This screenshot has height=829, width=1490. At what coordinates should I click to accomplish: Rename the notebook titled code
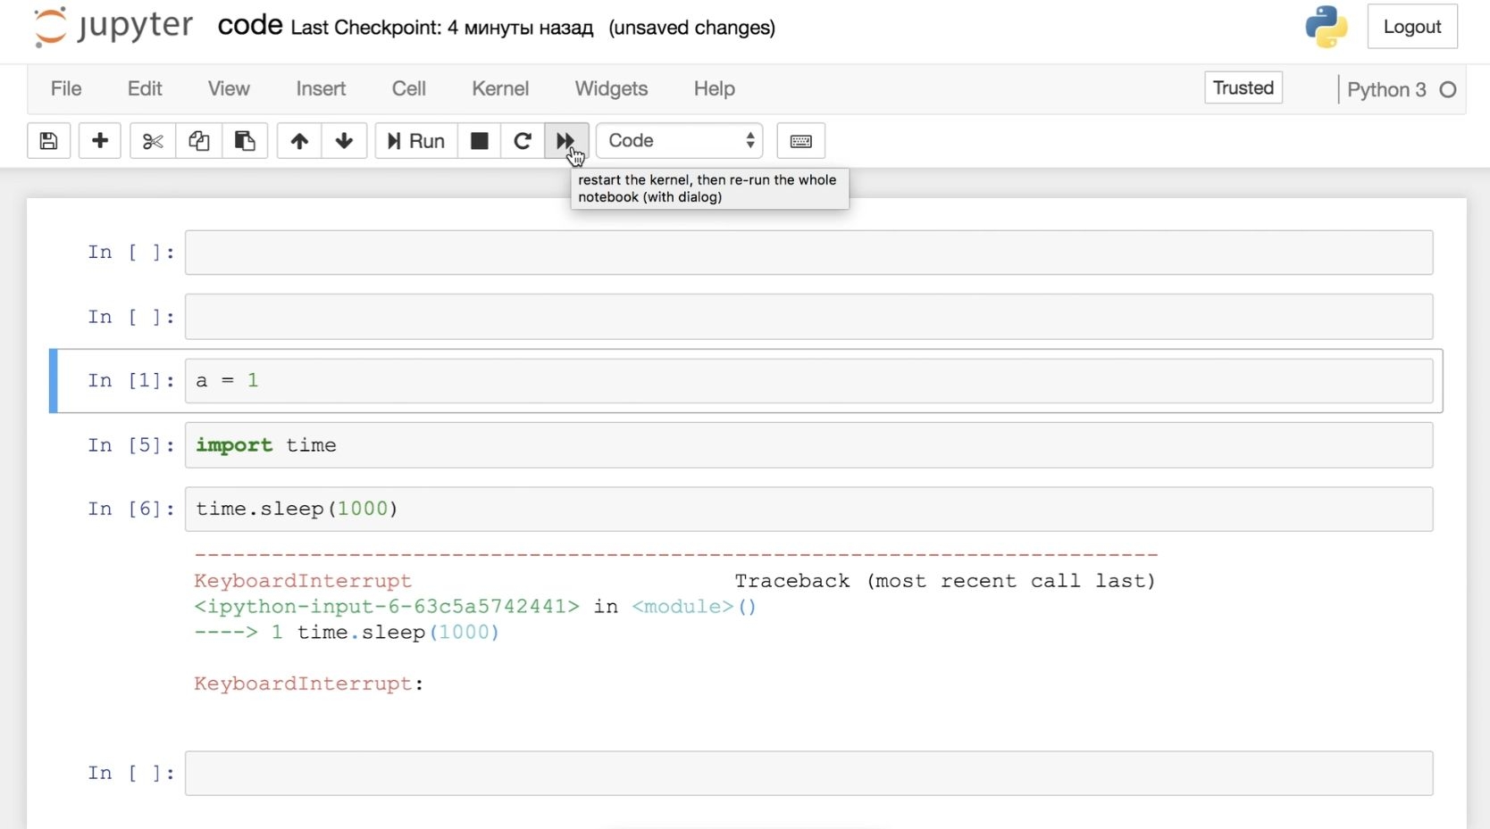pyautogui.click(x=250, y=26)
